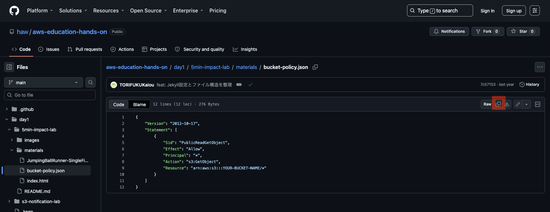Collapse the day1 folder chevron
This screenshot has height=212, width=550.
[7, 120]
